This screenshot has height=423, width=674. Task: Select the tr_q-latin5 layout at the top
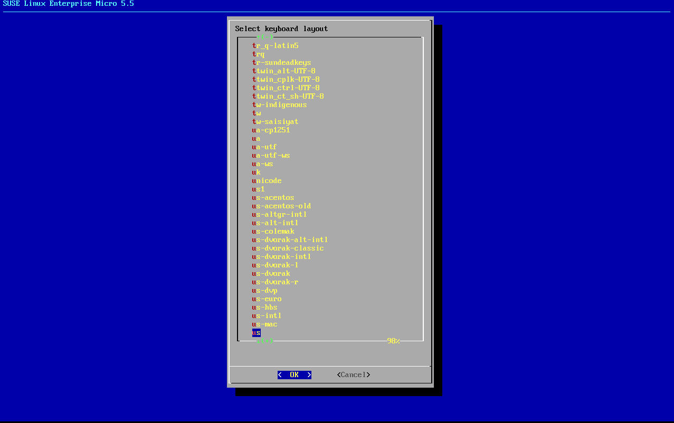click(276, 45)
